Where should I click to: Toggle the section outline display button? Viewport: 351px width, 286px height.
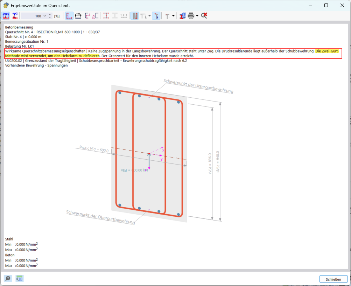pyautogui.click(x=69, y=16)
